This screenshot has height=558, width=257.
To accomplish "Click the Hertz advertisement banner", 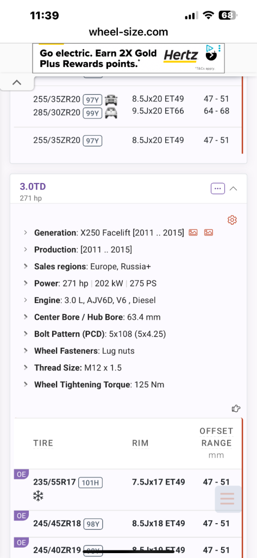I will (128, 58).
